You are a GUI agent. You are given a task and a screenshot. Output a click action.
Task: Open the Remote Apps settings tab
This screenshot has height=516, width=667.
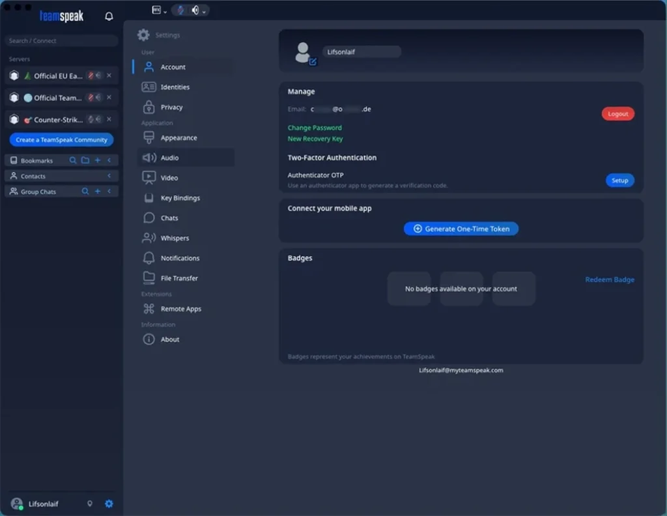click(x=185, y=309)
